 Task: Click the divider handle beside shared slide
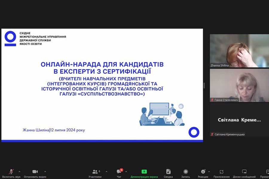(x=204, y=86)
